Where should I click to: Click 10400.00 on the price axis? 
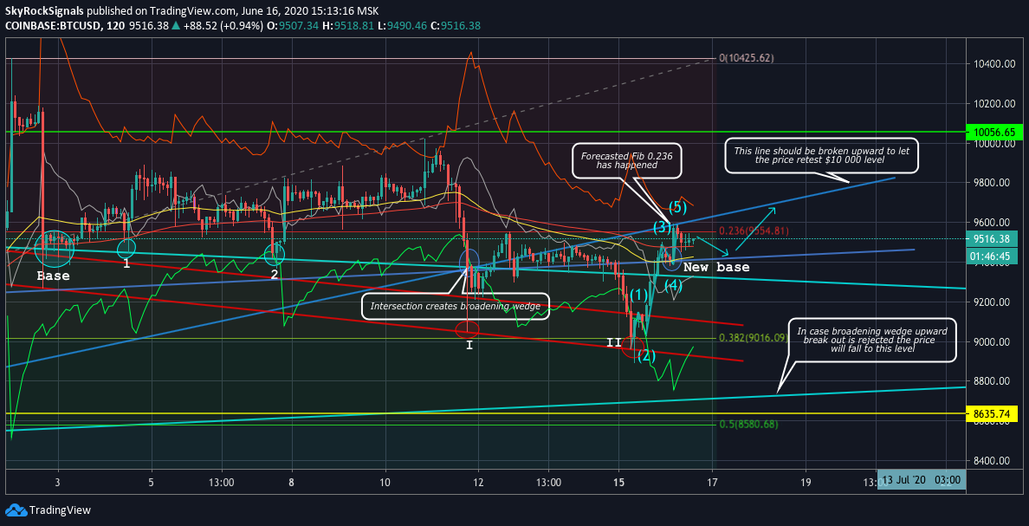(995, 64)
